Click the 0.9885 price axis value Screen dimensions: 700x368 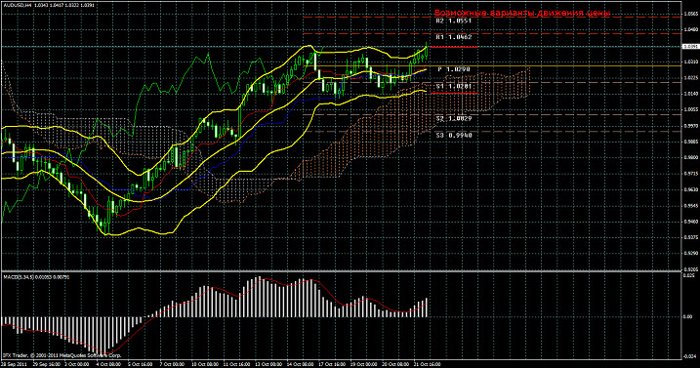tap(690, 142)
